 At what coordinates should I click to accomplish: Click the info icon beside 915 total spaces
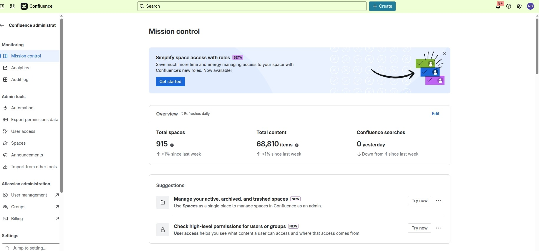pyautogui.click(x=172, y=145)
